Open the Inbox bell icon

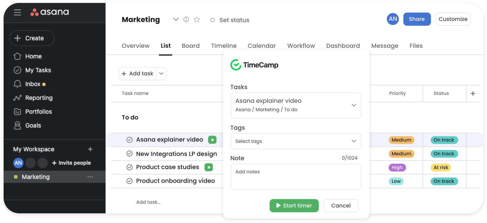(x=18, y=84)
